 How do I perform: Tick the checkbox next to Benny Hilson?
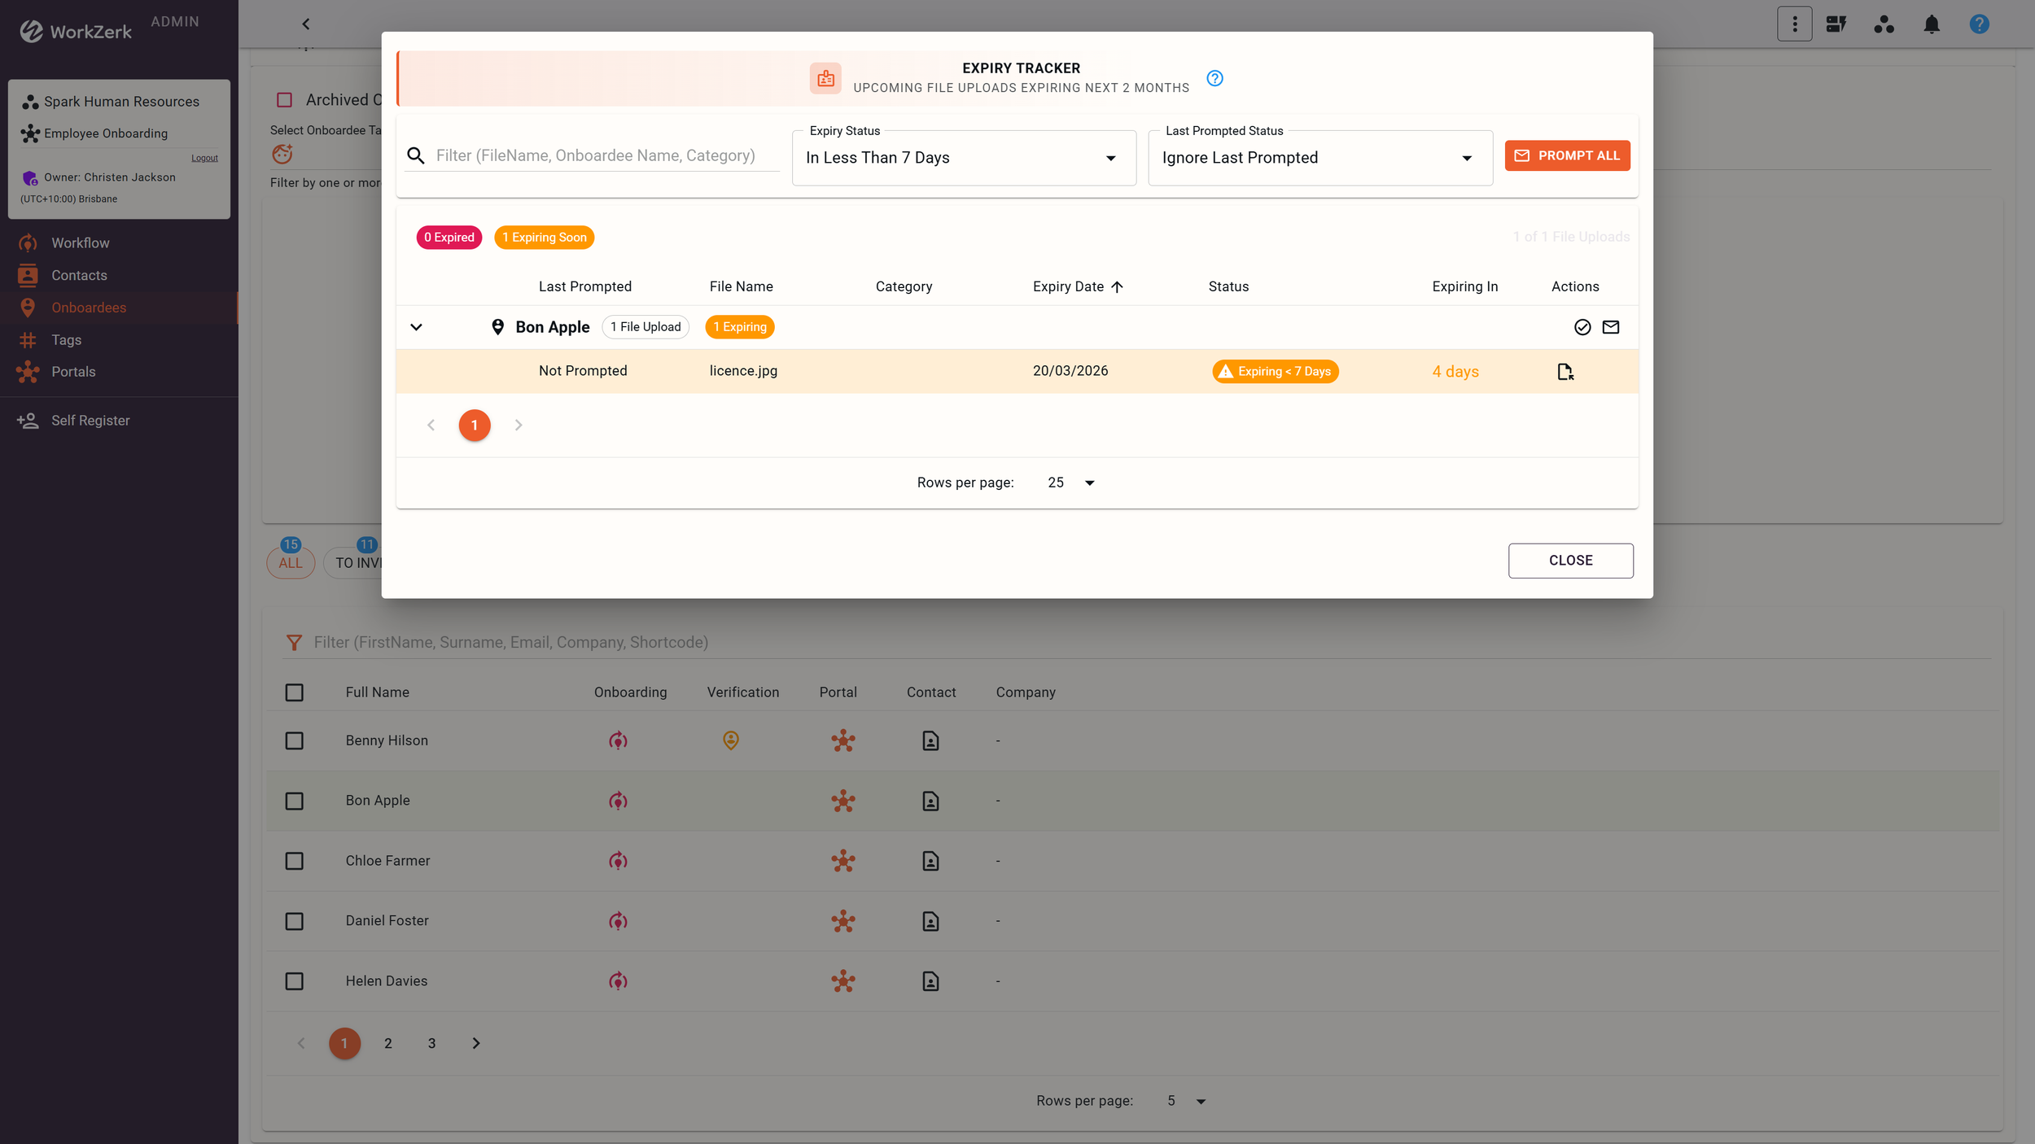point(295,740)
